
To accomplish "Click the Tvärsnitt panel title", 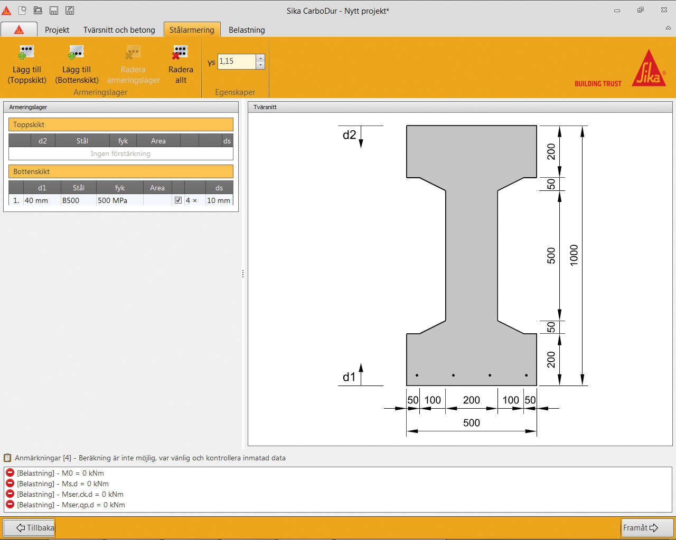I will click(x=265, y=107).
